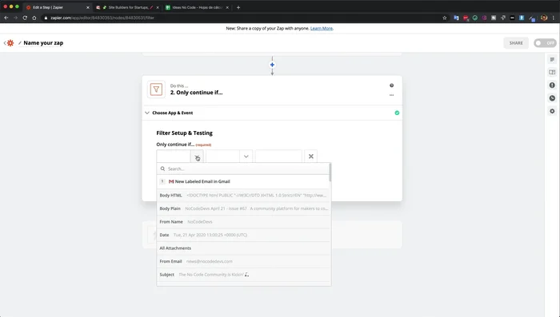Open a new browser tab

[x=238, y=7]
